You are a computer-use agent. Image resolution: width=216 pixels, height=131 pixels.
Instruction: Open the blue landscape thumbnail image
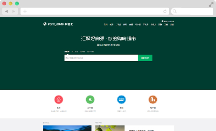pyautogui.click(x=67, y=128)
